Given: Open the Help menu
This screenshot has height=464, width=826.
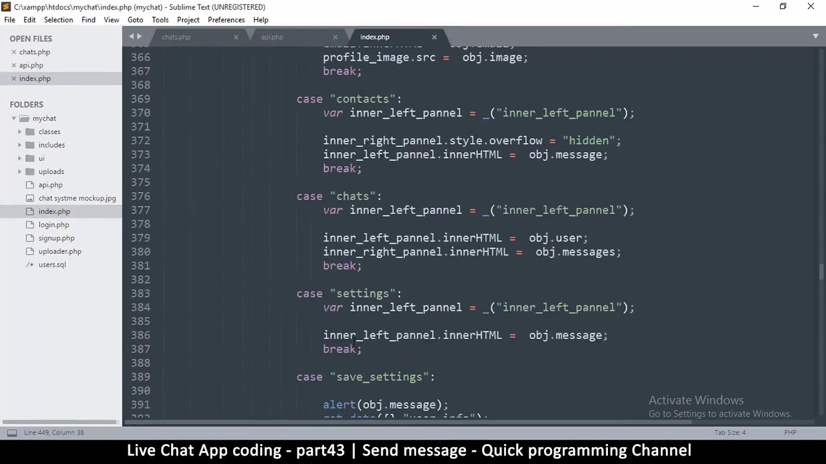Looking at the screenshot, I should pos(261,20).
